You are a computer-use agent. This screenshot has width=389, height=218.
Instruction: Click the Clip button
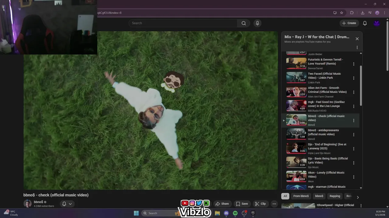(x=260, y=204)
